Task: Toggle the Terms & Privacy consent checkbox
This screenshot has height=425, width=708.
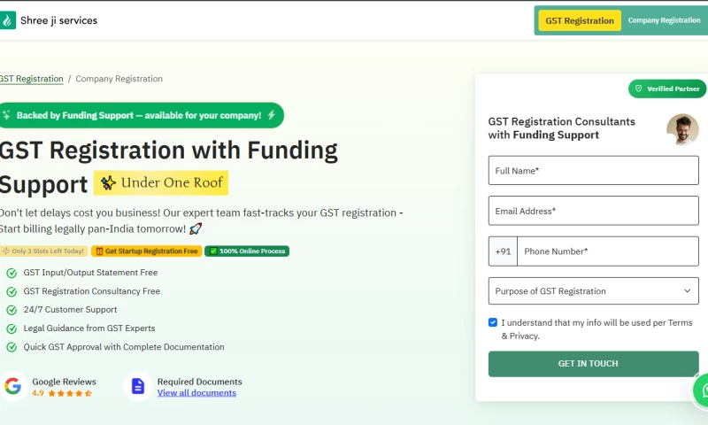Action: (493, 322)
